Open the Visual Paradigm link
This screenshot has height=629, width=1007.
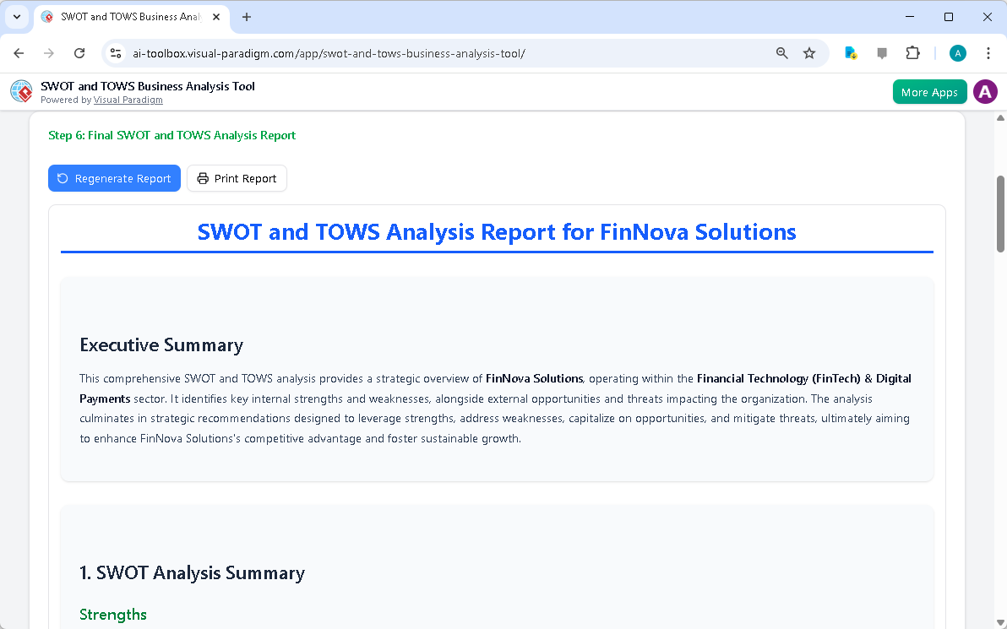128,100
